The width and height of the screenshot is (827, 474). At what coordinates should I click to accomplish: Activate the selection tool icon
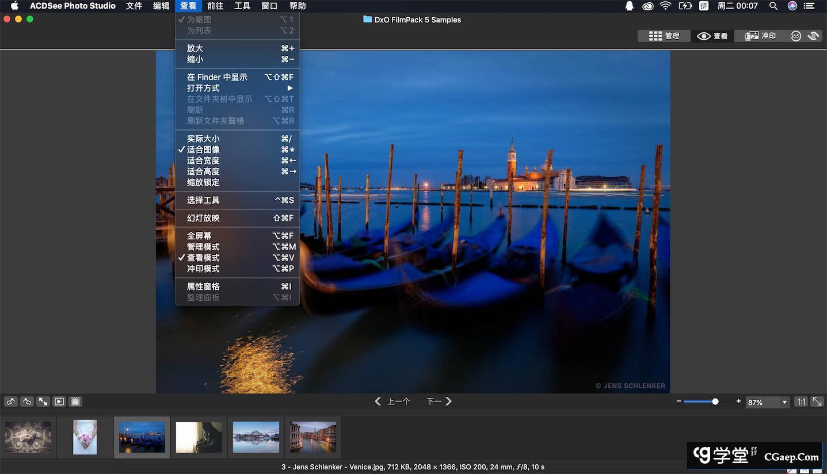pyautogui.click(x=75, y=402)
